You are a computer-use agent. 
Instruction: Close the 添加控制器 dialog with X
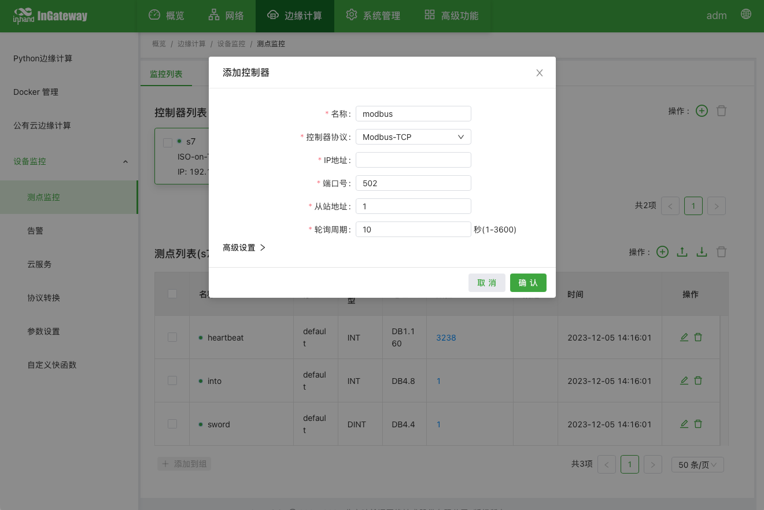tap(540, 73)
